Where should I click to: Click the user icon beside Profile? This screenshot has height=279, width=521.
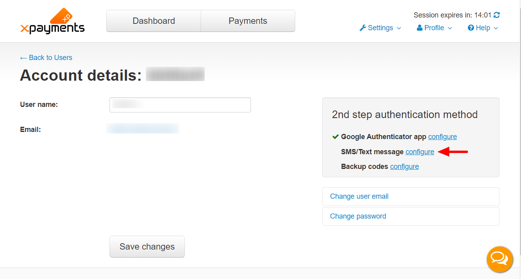(419, 28)
